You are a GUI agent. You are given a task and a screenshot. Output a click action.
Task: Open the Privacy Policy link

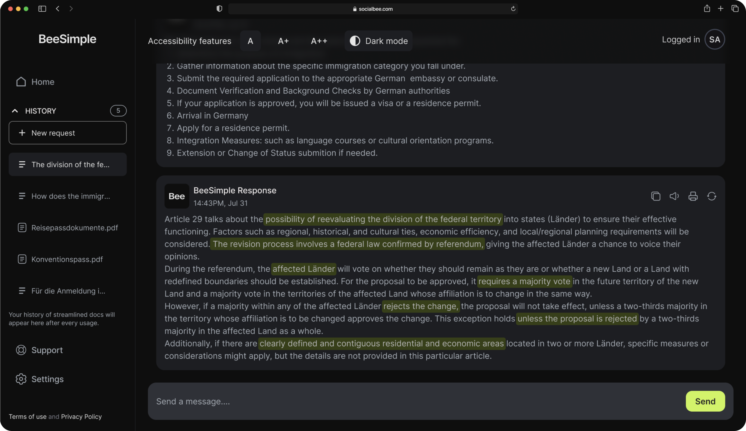pos(81,416)
